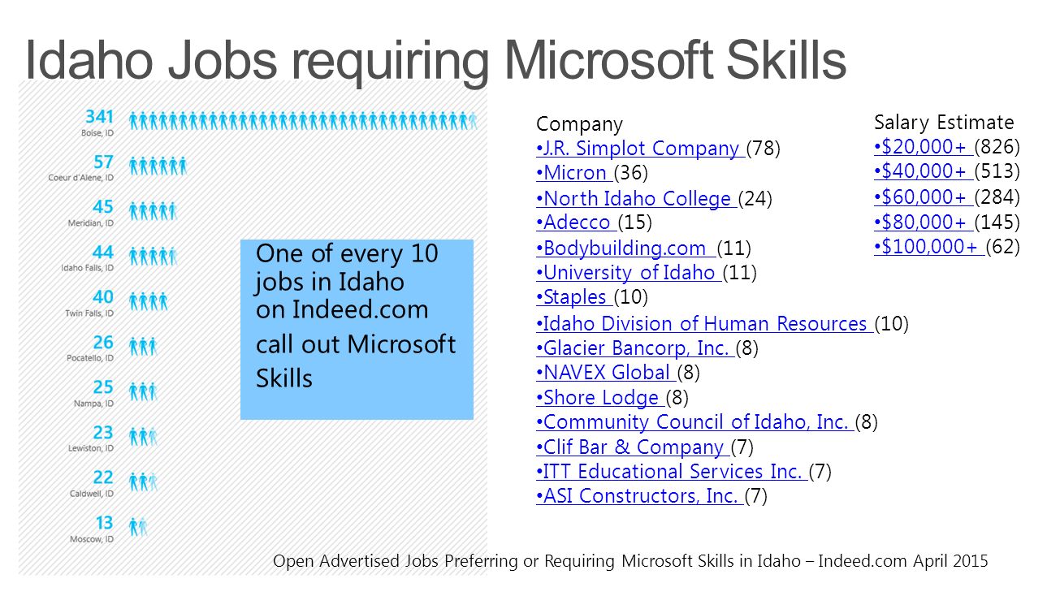Image resolution: width=1060 pixels, height=596 pixels.
Task: Click University of Idaho link
Action: pos(629,273)
